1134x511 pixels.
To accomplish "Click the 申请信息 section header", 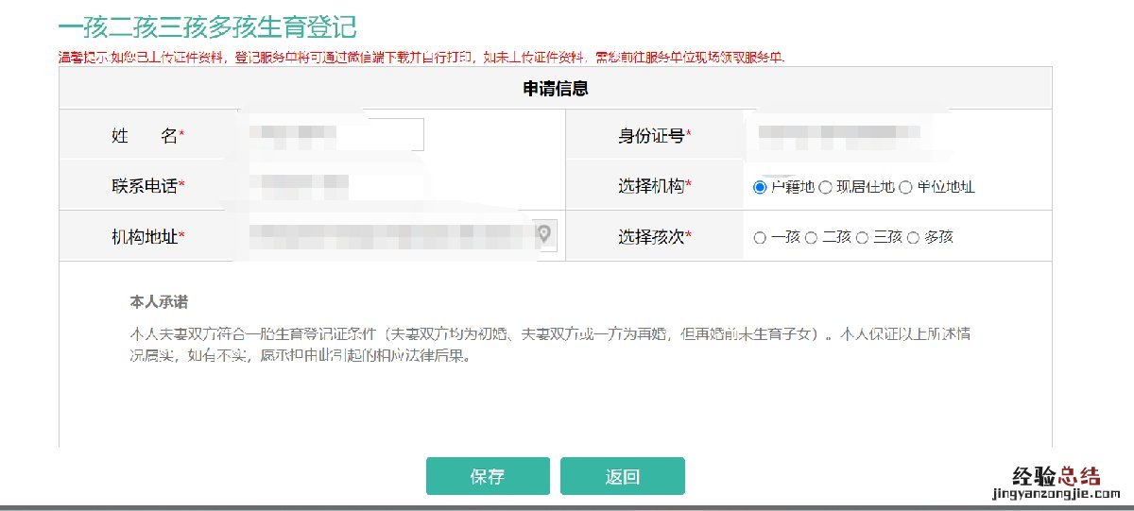I will 556,89.
